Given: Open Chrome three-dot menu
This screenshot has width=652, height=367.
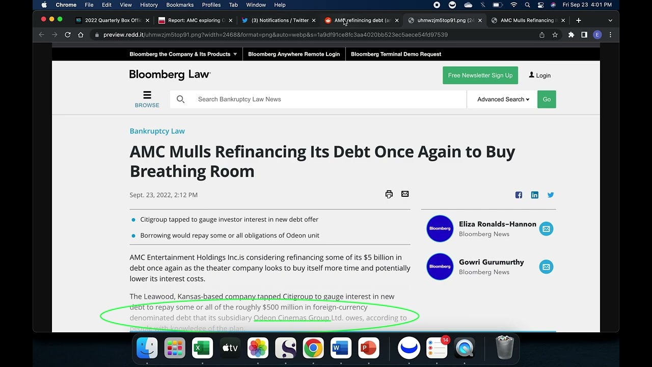Looking at the screenshot, I should pos(610,35).
